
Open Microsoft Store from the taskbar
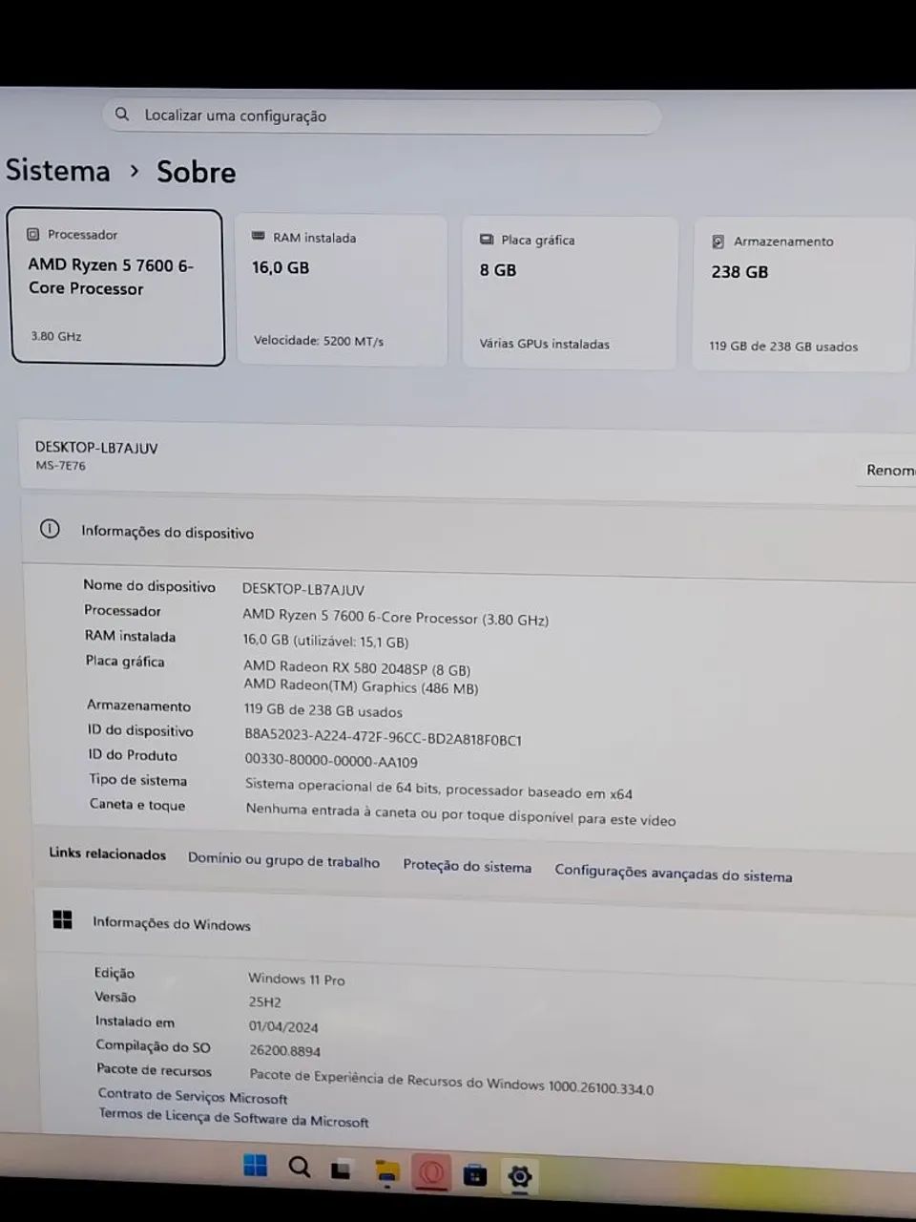pyautogui.click(x=474, y=1175)
